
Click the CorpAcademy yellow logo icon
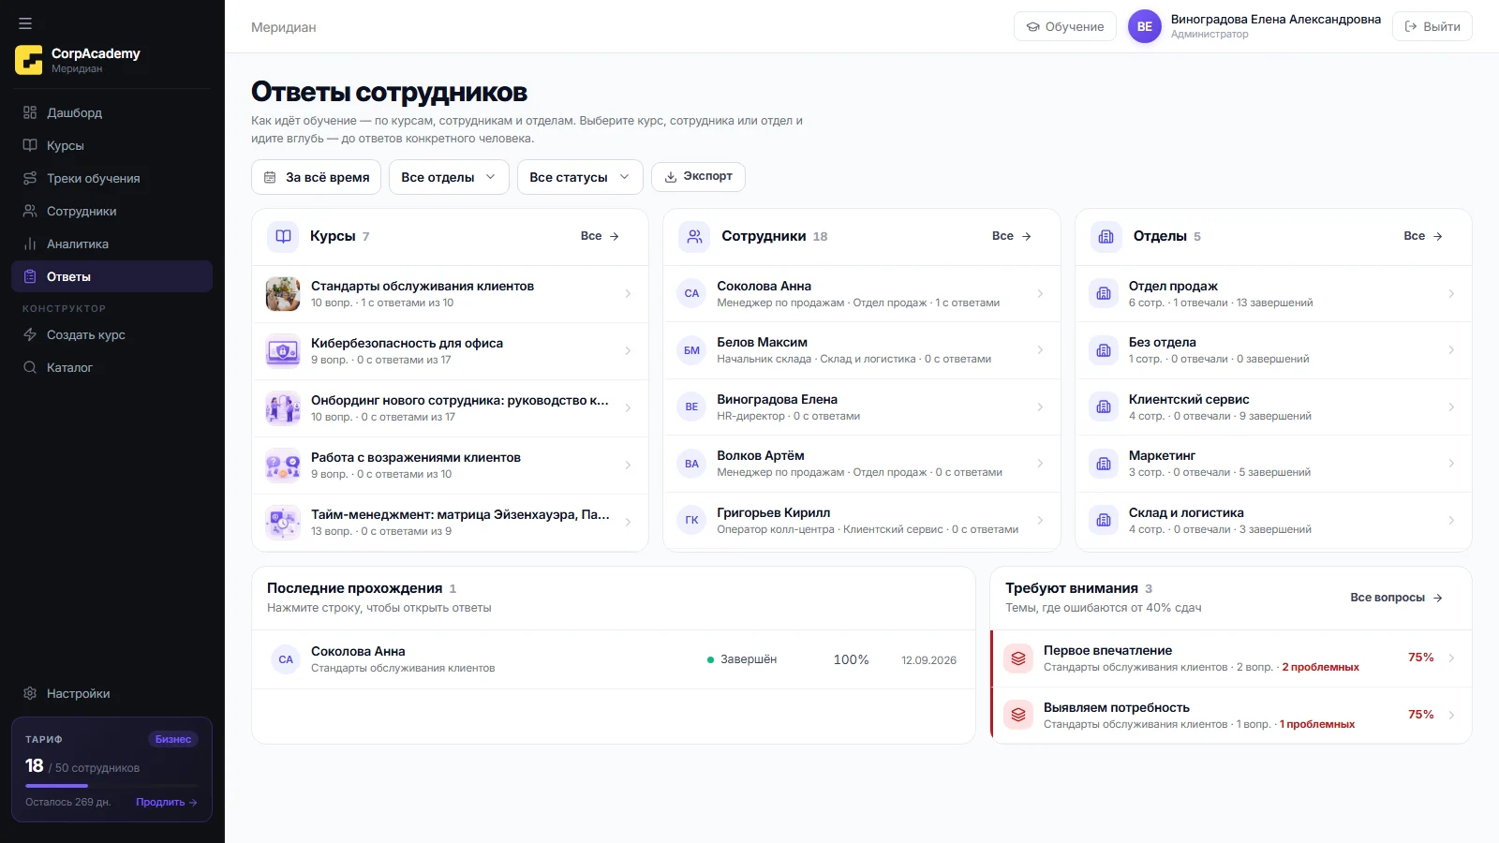(29, 60)
